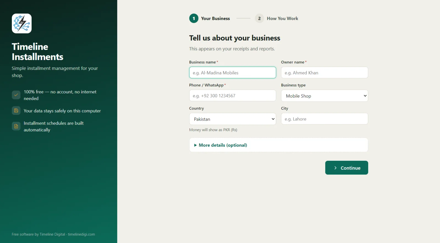This screenshot has width=440, height=243.
Task: Click the 'Business name' field label
Action: [x=202, y=62]
